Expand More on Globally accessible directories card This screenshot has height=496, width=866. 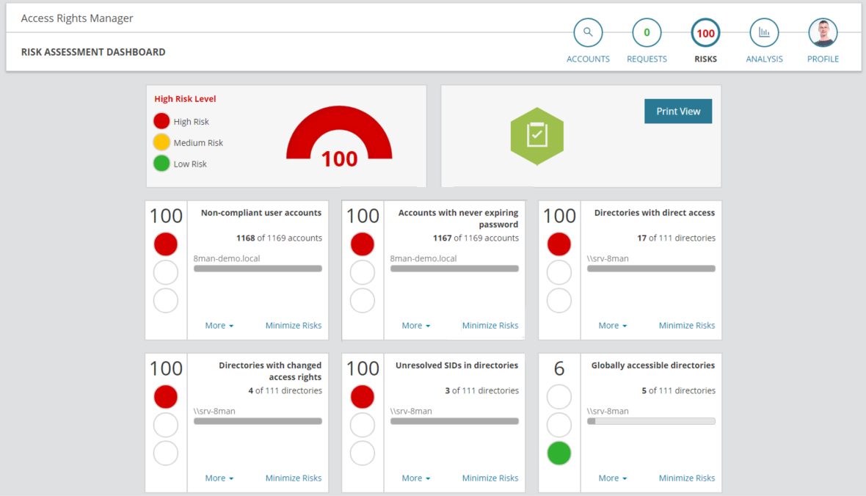613,478
